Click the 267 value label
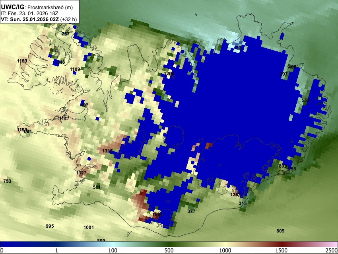338x254 pixels. coord(66,34)
